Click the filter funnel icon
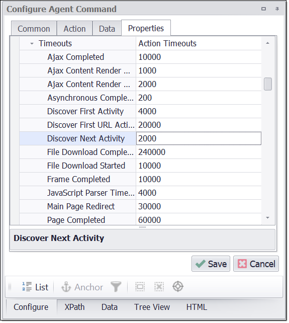Viewport: 289px width, 323px height. (116, 287)
